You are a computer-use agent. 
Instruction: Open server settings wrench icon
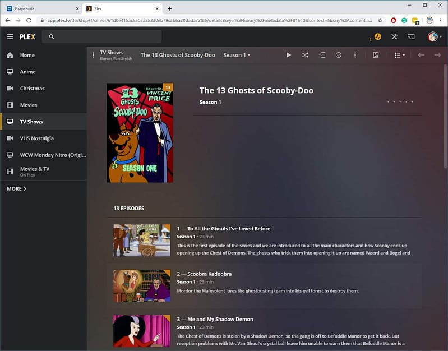[394, 36]
